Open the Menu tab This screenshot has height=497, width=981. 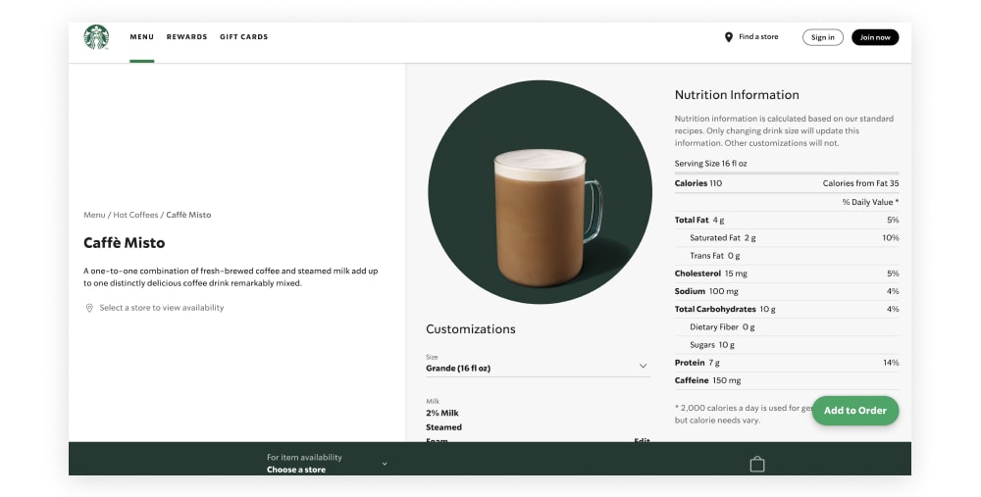[141, 37]
